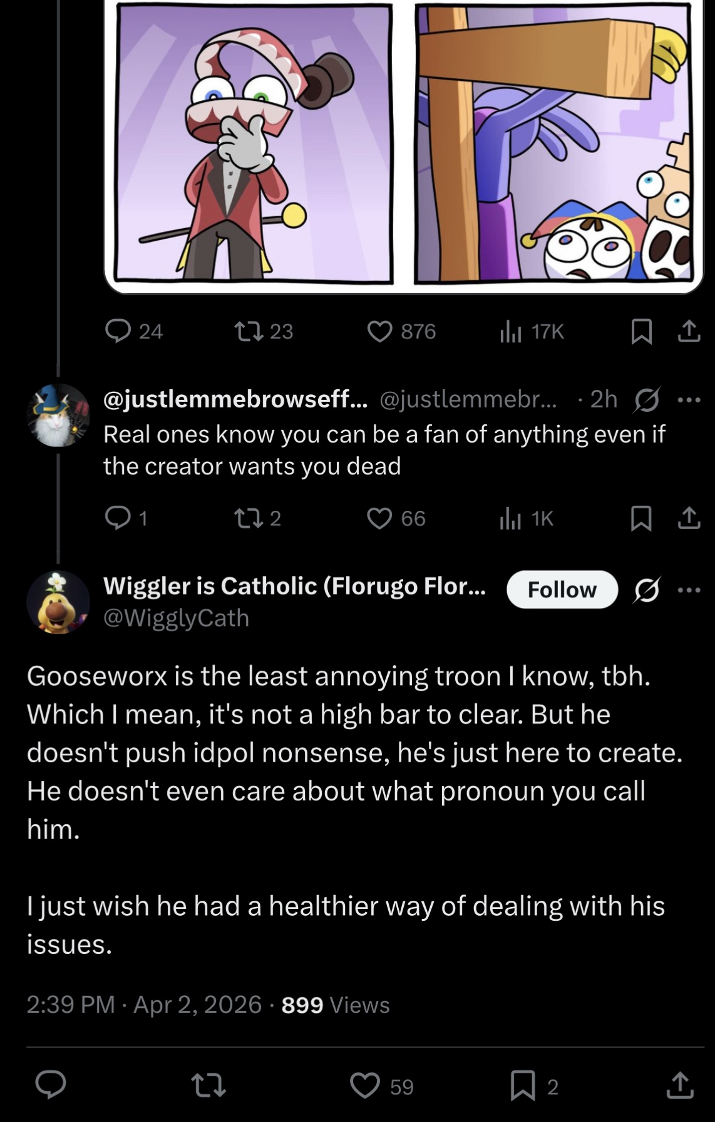
Task: Bookmark the main post with 2 bookmarks
Action: coord(534,1086)
